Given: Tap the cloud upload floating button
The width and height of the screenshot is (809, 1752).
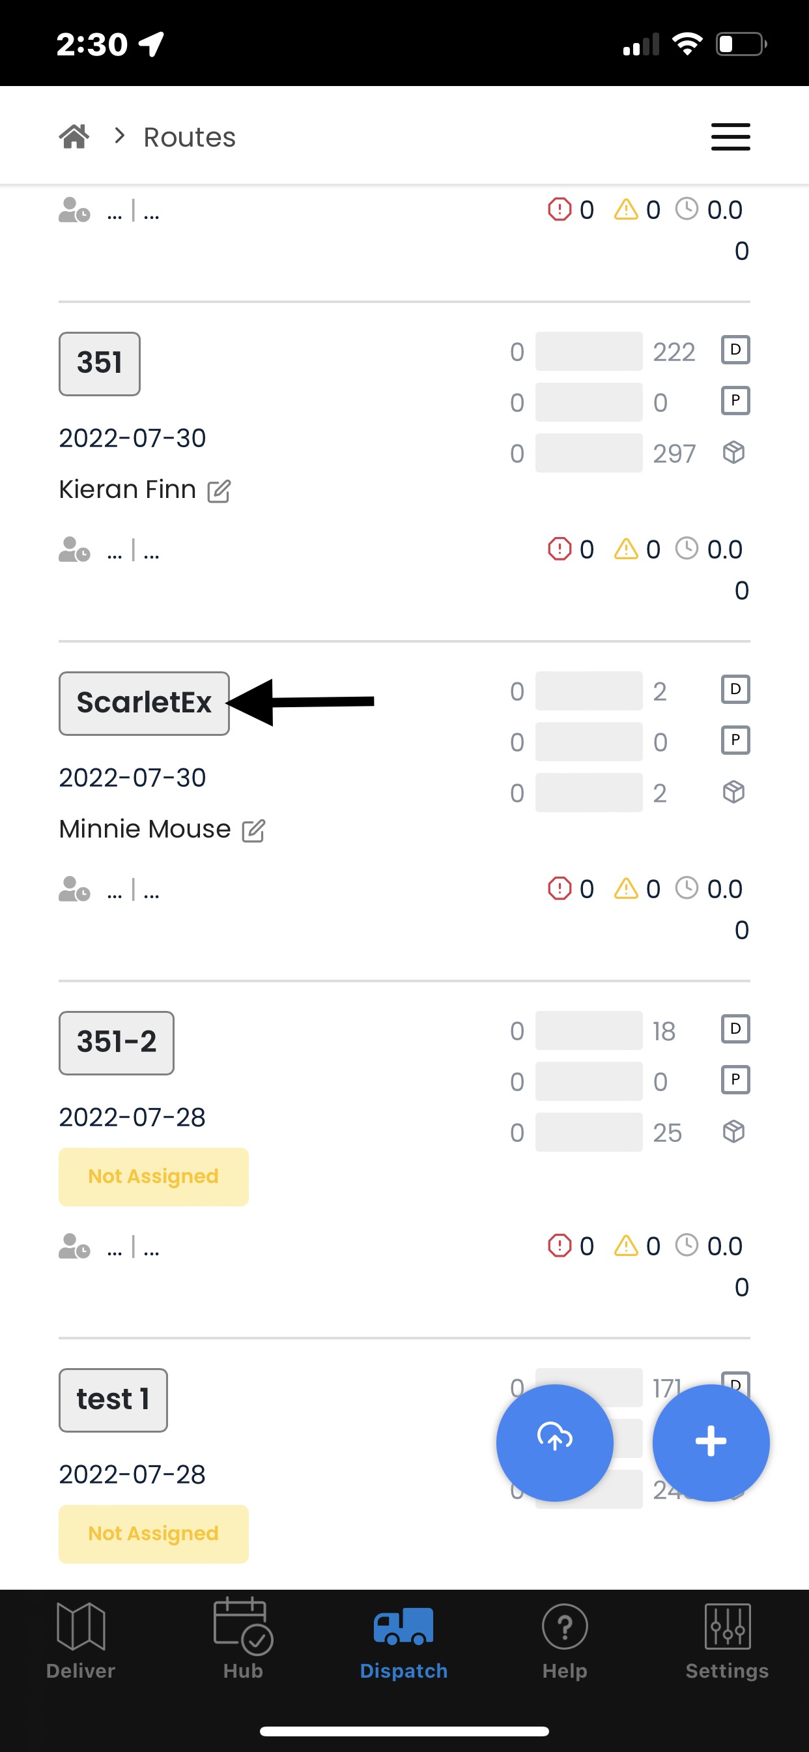Looking at the screenshot, I should pos(555,1442).
